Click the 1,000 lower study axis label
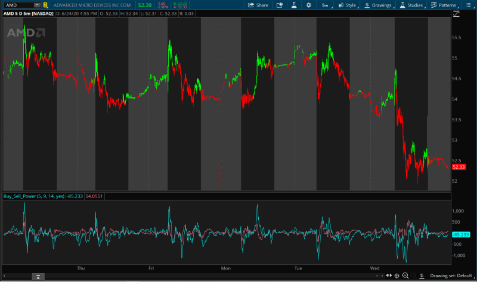The height and width of the screenshot is (282, 477). click(458, 211)
